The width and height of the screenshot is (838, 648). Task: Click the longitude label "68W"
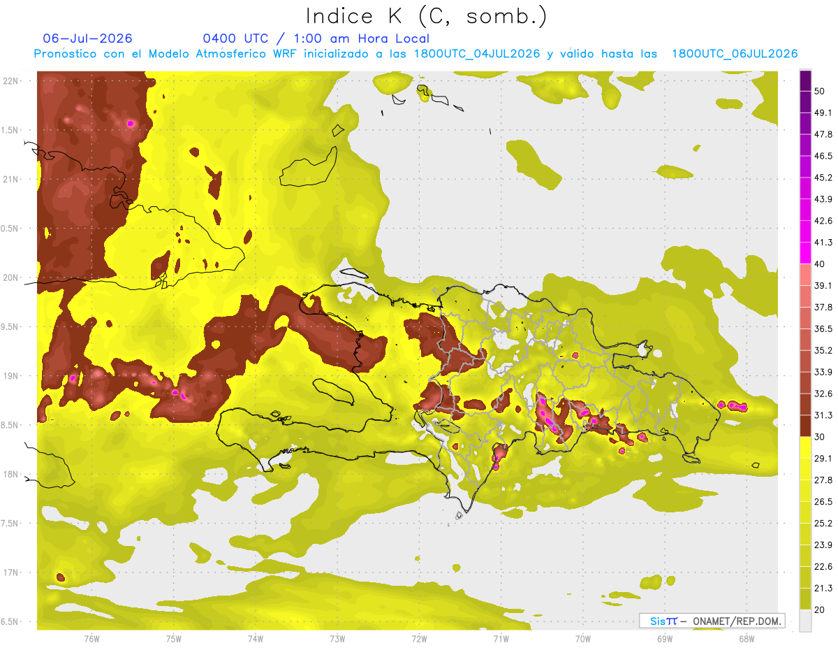point(746,638)
